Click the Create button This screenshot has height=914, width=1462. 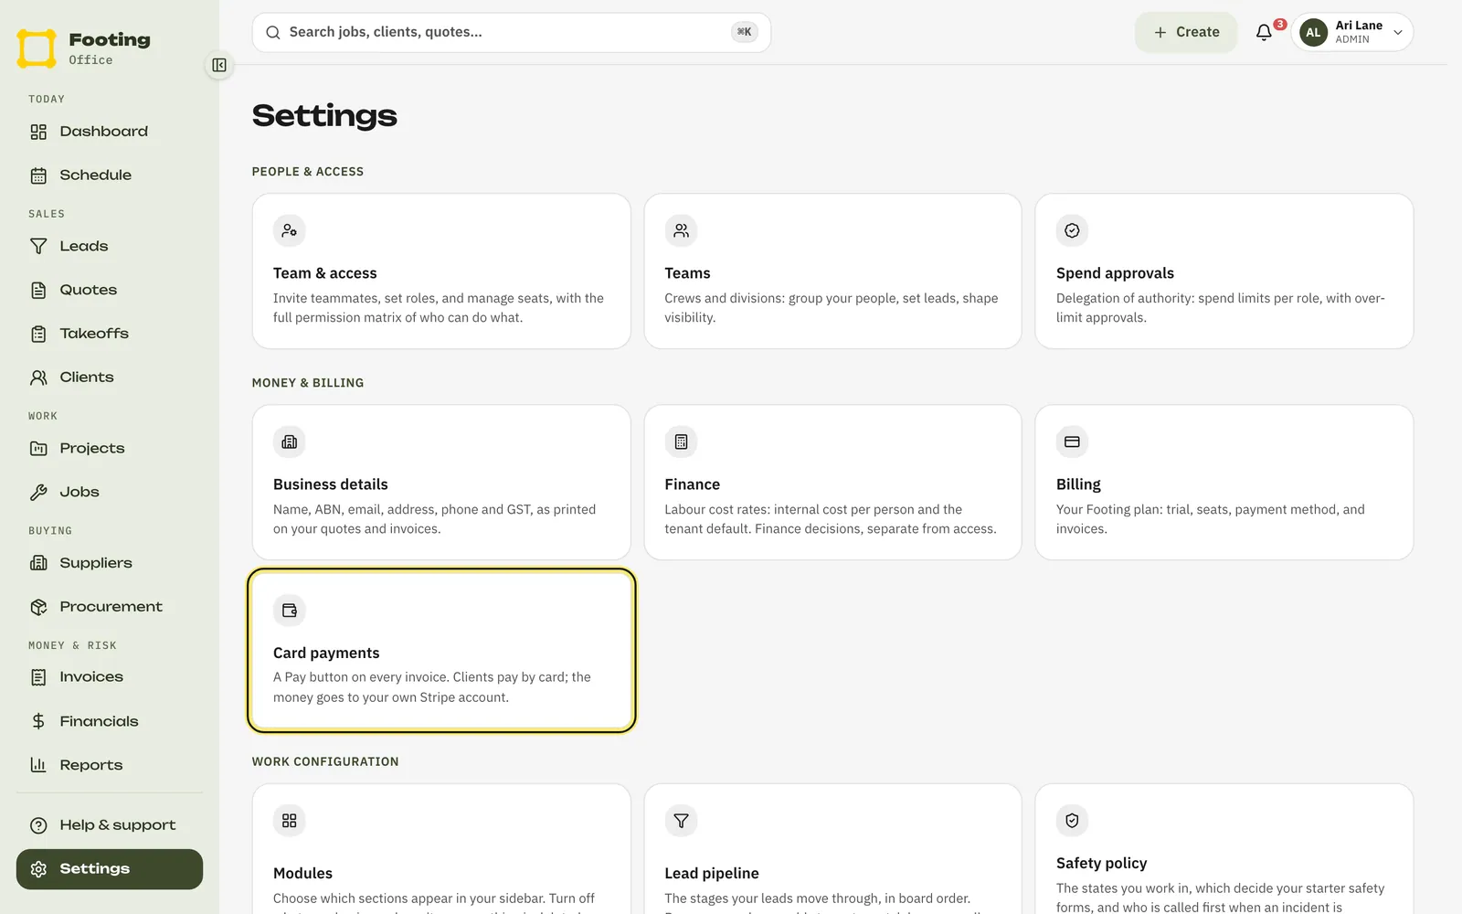point(1186,32)
